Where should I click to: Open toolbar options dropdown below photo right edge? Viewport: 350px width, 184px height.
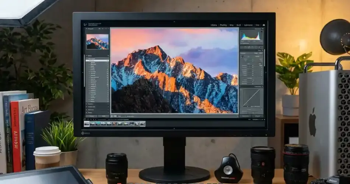[237, 116]
